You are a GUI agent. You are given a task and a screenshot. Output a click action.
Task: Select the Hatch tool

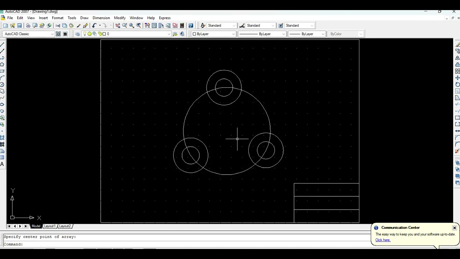(x=2, y=137)
